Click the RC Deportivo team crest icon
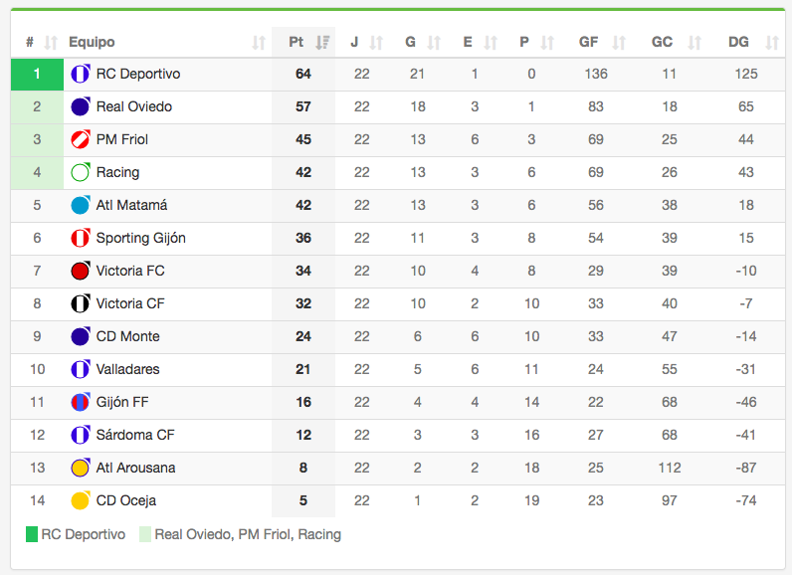This screenshot has height=575, width=792. pyautogui.click(x=81, y=75)
